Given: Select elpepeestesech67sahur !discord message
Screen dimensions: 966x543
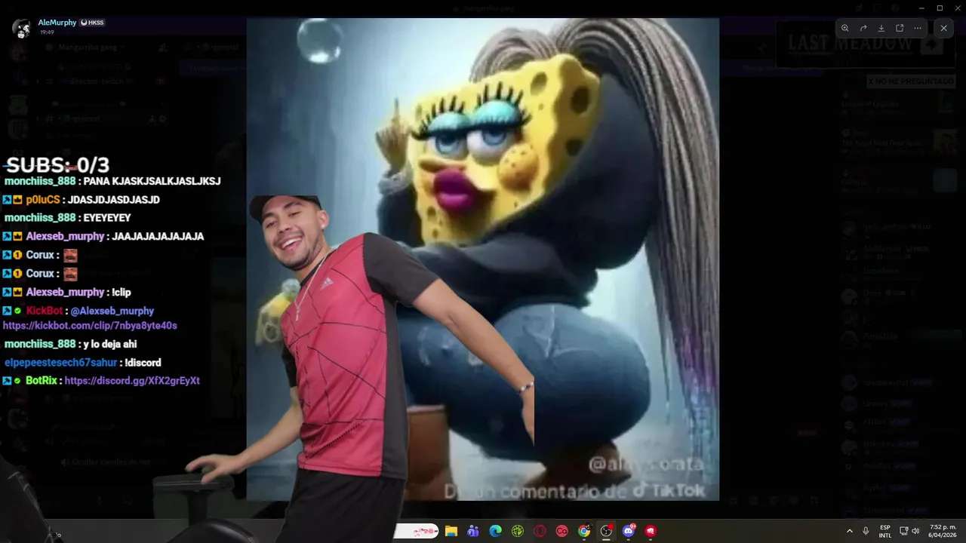Looking at the screenshot, I should pyautogui.click(x=82, y=363).
